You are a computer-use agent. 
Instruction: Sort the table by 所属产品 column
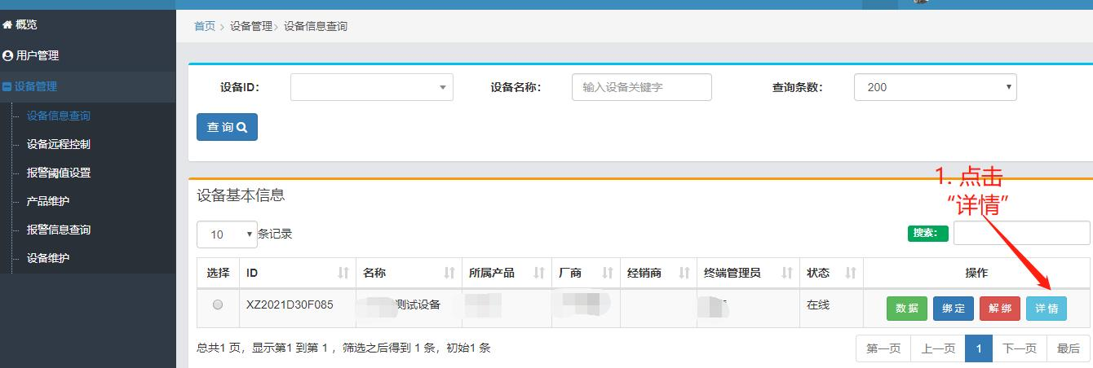[506, 273]
